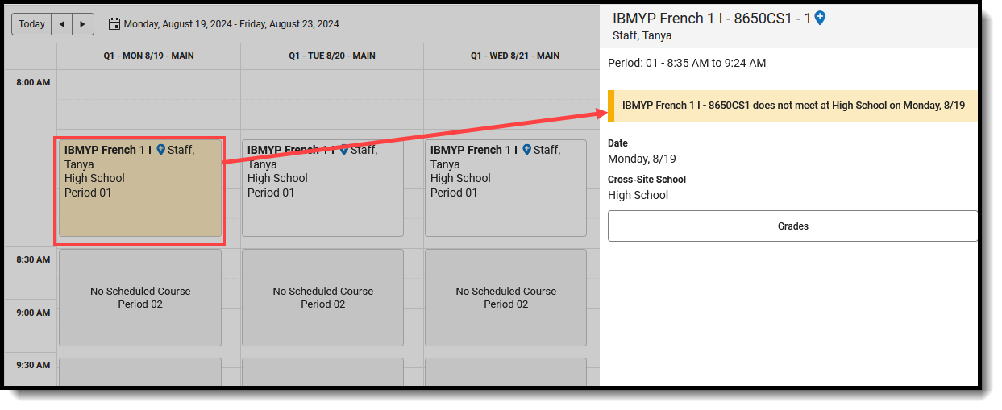Click cross-site pin icon in Wednesday French card
Viewport: 1002px width, 410px height.
coord(526,150)
